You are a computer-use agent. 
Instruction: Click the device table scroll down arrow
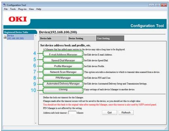click(36, 123)
